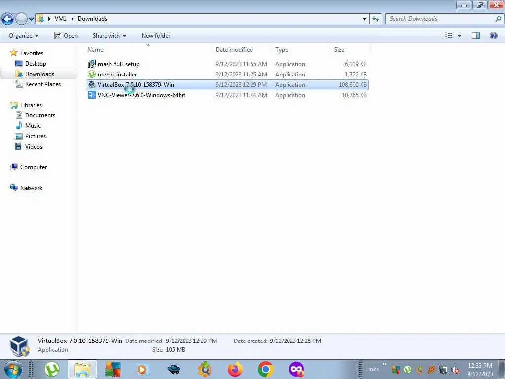Expand the view options dropdown arrow

[x=459, y=36]
